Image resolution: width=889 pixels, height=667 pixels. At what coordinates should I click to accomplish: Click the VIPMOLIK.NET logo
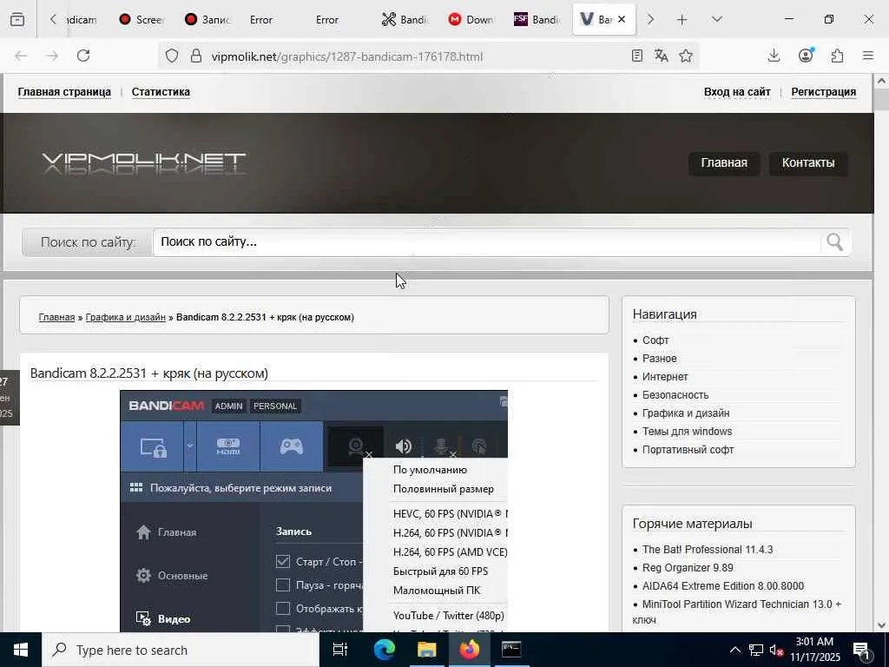[x=143, y=162]
